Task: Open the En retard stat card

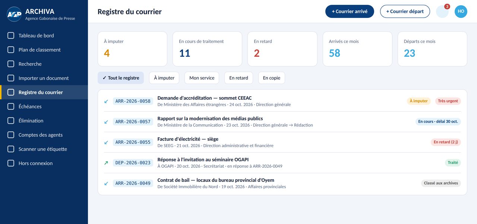Action: click(x=282, y=49)
